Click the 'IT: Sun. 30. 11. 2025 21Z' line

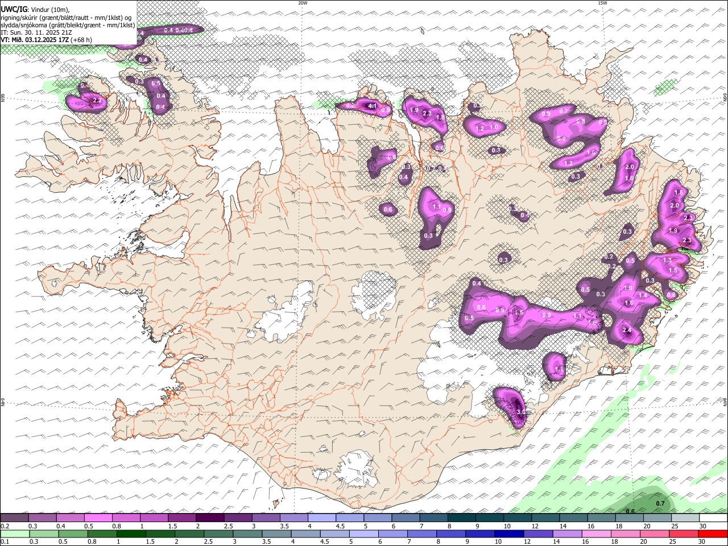pyautogui.click(x=36, y=32)
